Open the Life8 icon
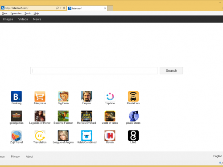 tap(133, 135)
